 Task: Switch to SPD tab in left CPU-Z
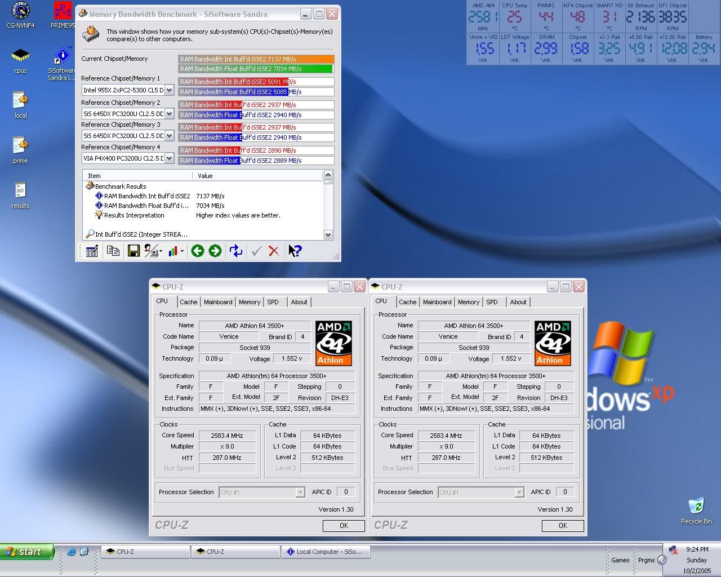pos(273,302)
